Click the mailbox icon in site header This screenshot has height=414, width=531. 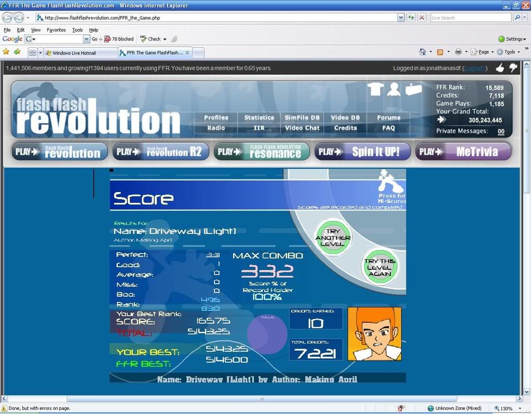pos(414,89)
